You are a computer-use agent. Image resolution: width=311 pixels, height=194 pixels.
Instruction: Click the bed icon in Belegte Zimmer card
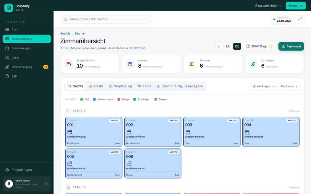69,64
